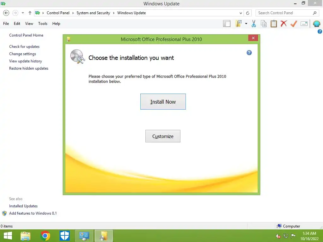Click the Windows Update breadcrumb segment
This screenshot has width=323, height=242.
(x=132, y=13)
